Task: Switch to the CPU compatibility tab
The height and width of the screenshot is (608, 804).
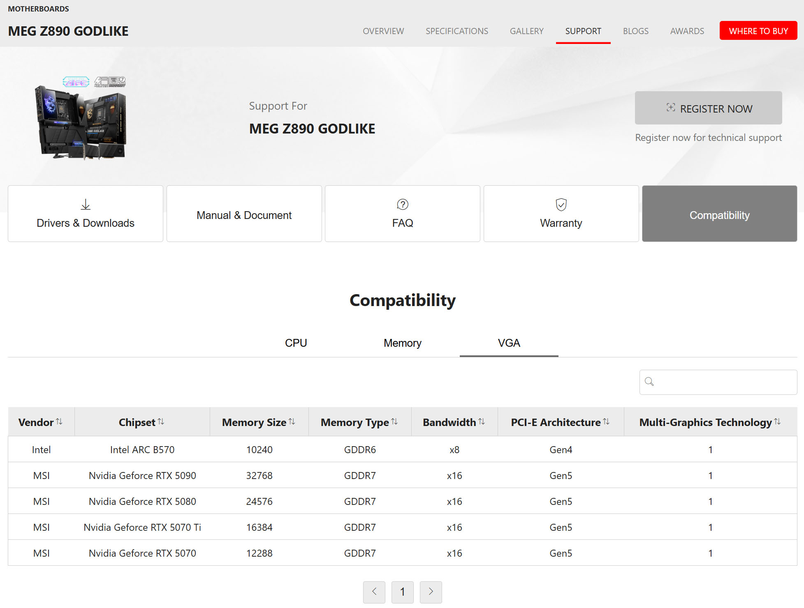Action: (x=296, y=343)
